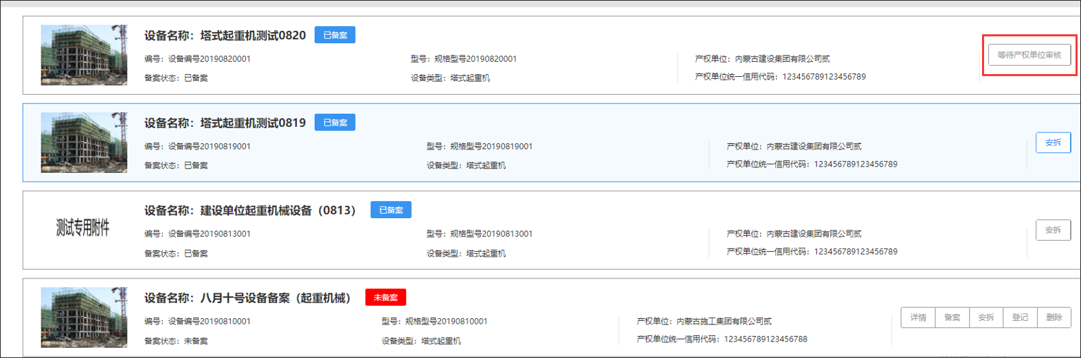This screenshot has height=358, width=1081.
Task: Open thumbnail image of 塔式起重机测试0819
Action: (x=84, y=143)
